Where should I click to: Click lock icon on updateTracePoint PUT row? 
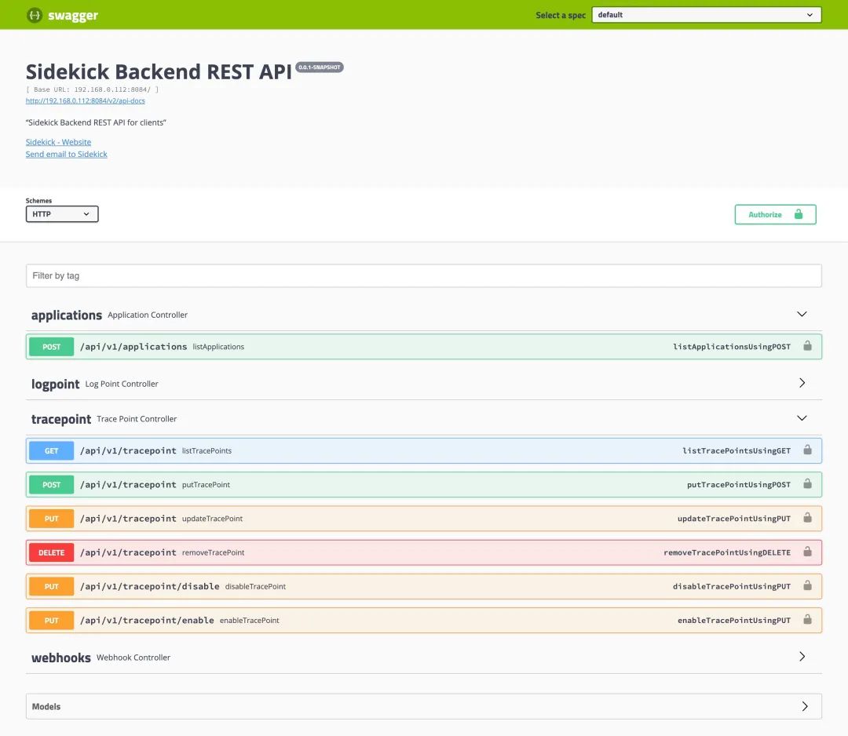pyautogui.click(x=807, y=518)
